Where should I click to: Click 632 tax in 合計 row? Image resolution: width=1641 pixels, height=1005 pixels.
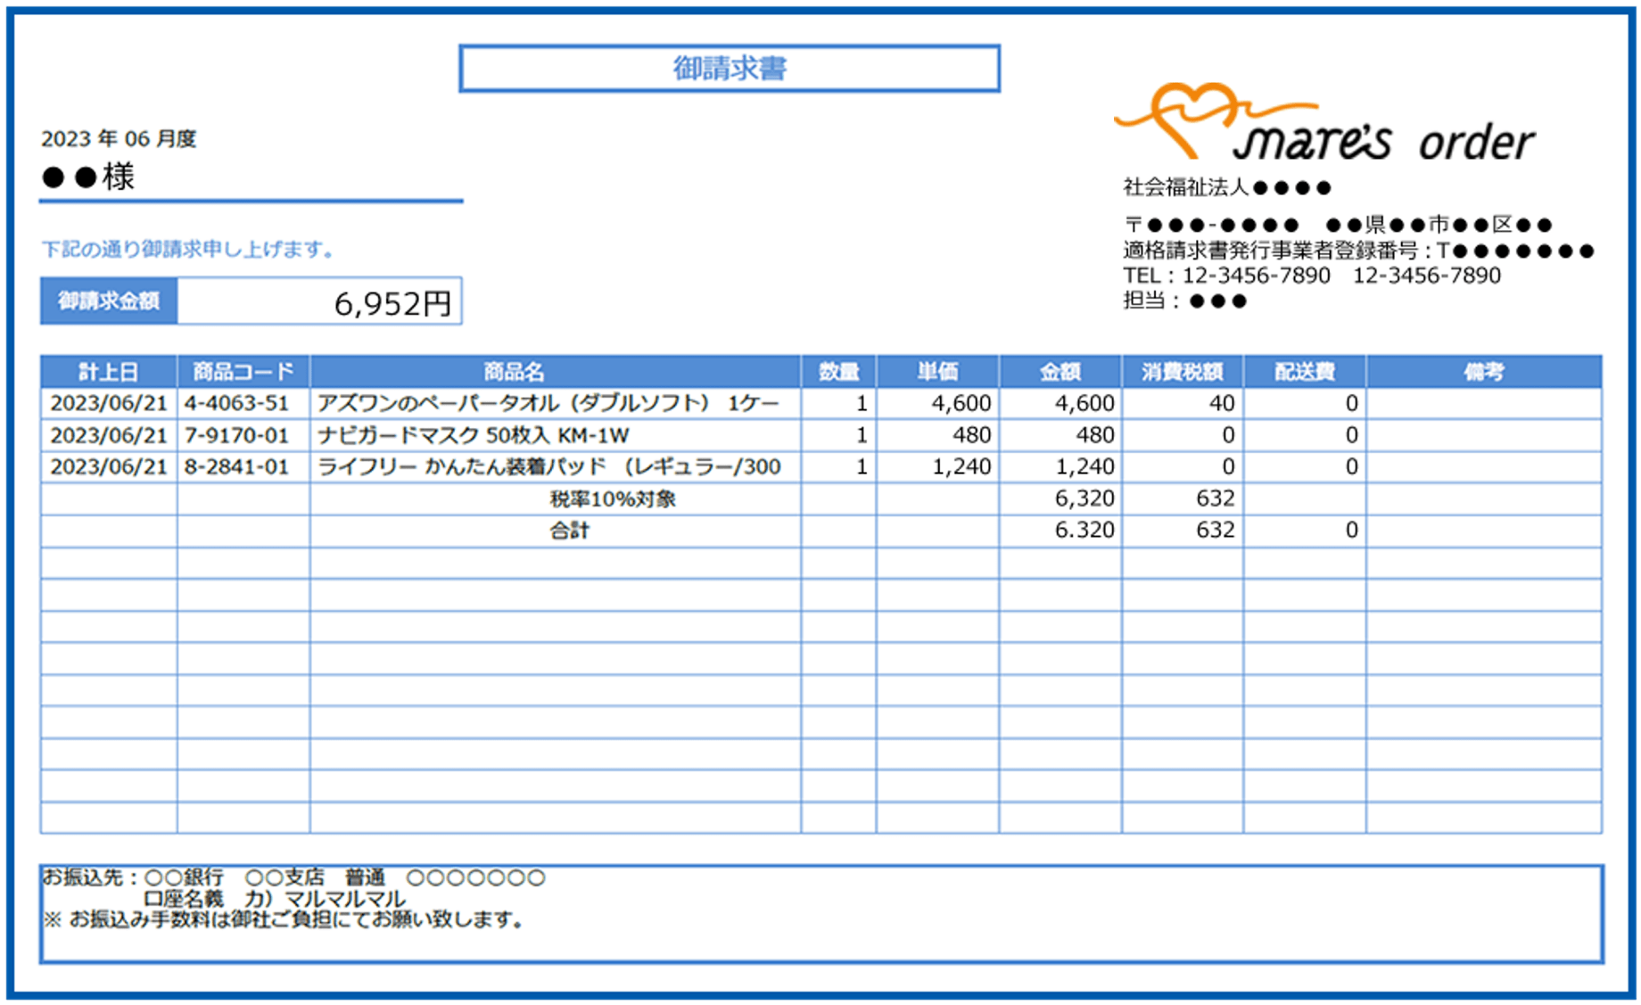(x=1216, y=531)
